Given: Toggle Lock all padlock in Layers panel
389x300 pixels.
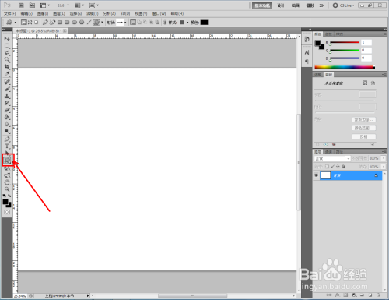Looking at the screenshot, I should tap(343, 167).
